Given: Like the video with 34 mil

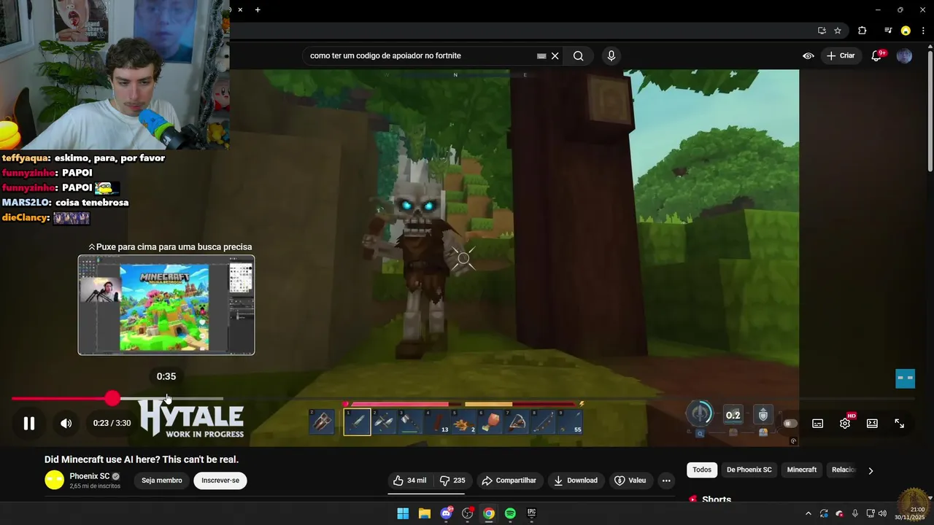Looking at the screenshot, I should pyautogui.click(x=409, y=481).
